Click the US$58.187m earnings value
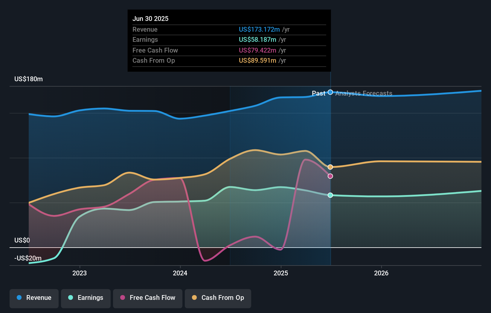This screenshot has width=491, height=313. (x=257, y=40)
